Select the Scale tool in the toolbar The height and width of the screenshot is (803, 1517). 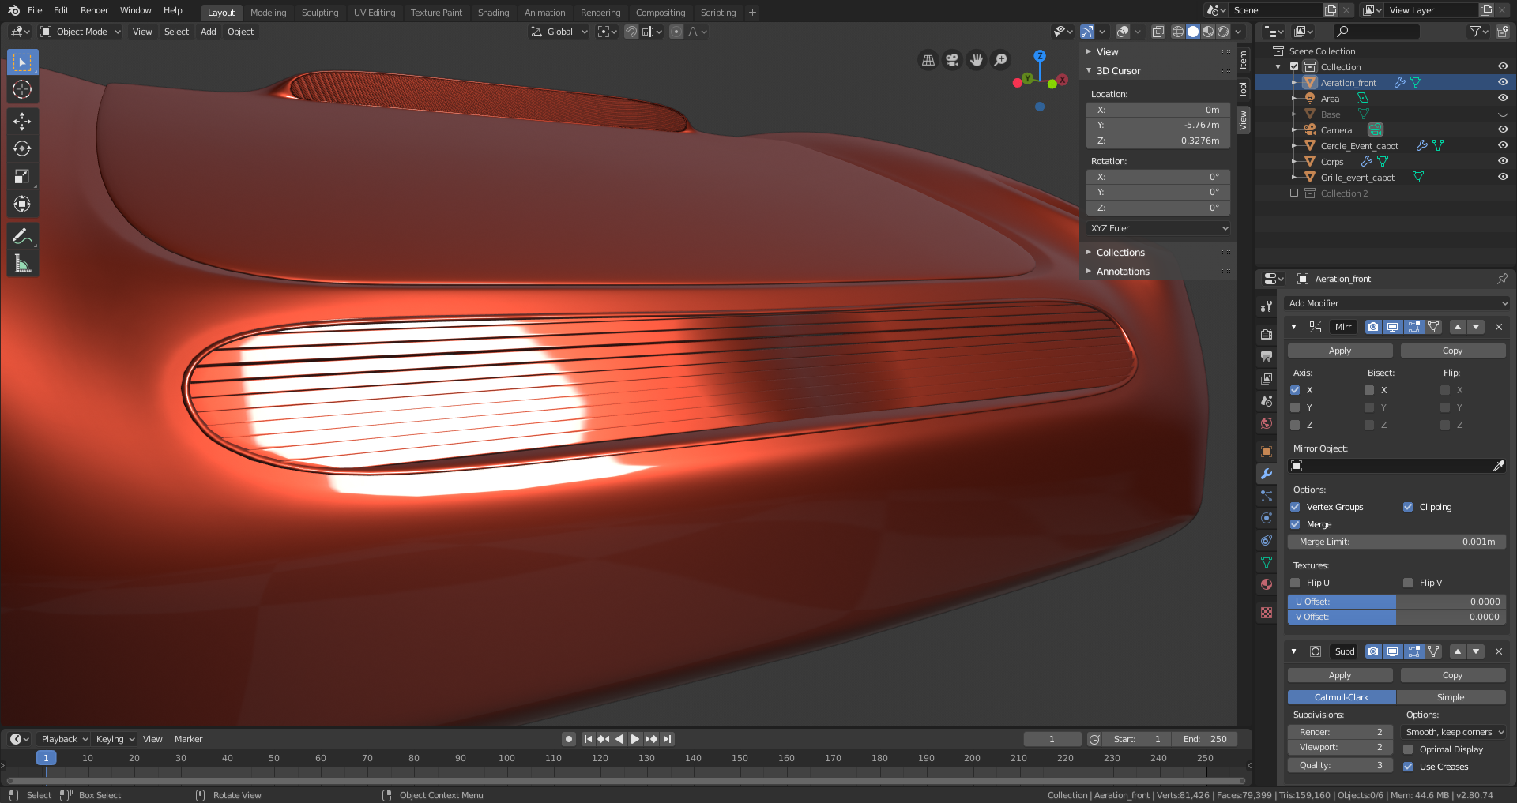pos(22,177)
